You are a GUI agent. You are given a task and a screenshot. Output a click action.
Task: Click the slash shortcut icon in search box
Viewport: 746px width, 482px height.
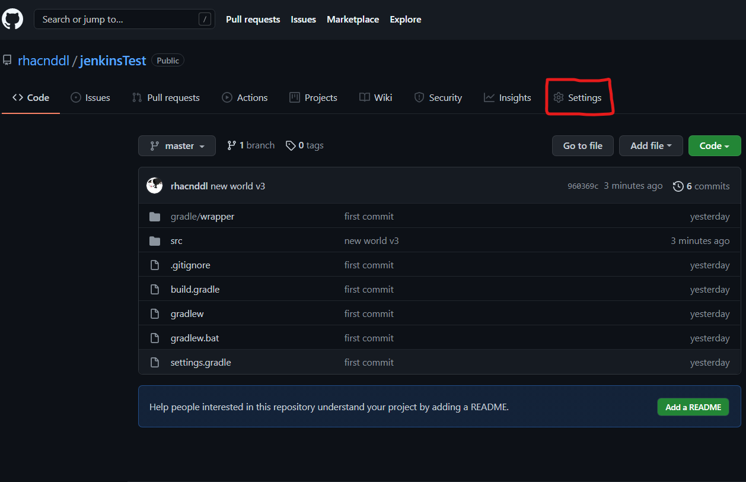pyautogui.click(x=205, y=19)
